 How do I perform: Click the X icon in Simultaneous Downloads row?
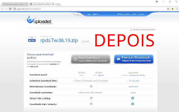(x=91, y=87)
